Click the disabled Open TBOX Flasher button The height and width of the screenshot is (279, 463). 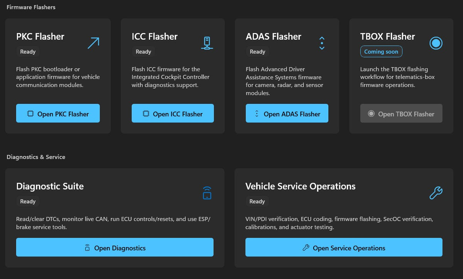(x=401, y=113)
